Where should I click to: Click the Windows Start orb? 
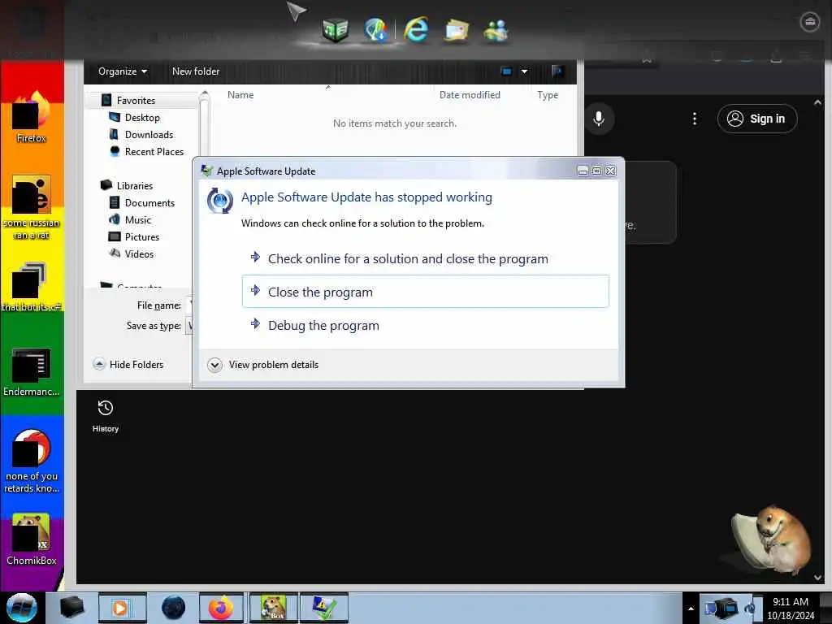22,608
